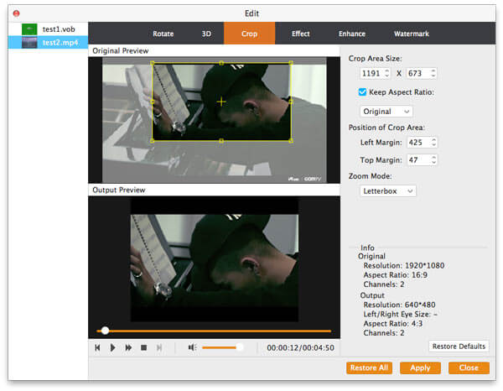Click the Restore Defaults button
The width and height of the screenshot is (503, 391).
[x=459, y=346]
